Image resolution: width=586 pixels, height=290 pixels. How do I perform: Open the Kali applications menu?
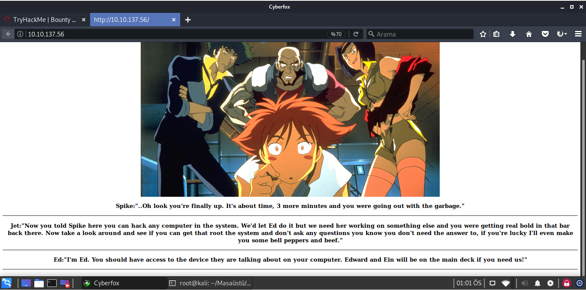click(x=6, y=283)
